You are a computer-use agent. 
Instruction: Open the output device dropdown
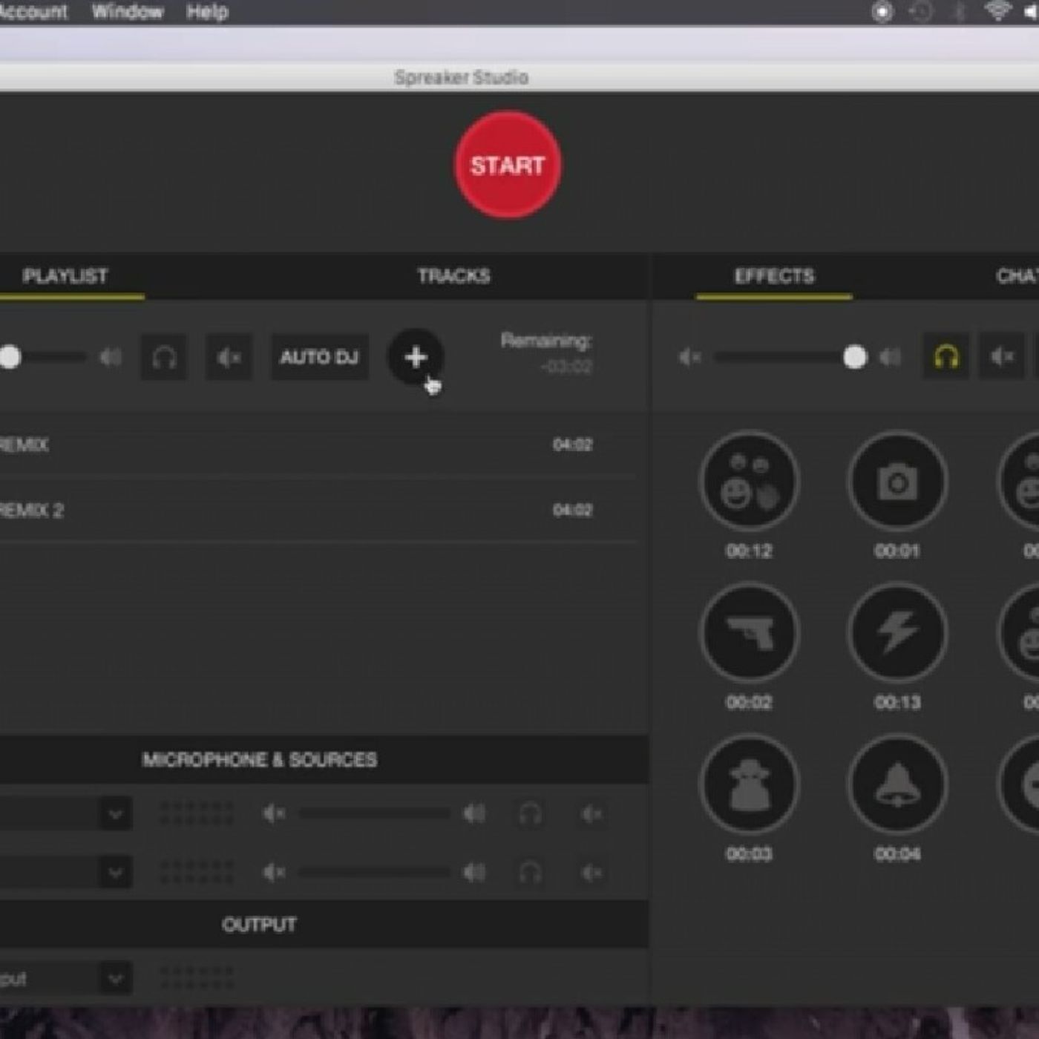click(116, 979)
